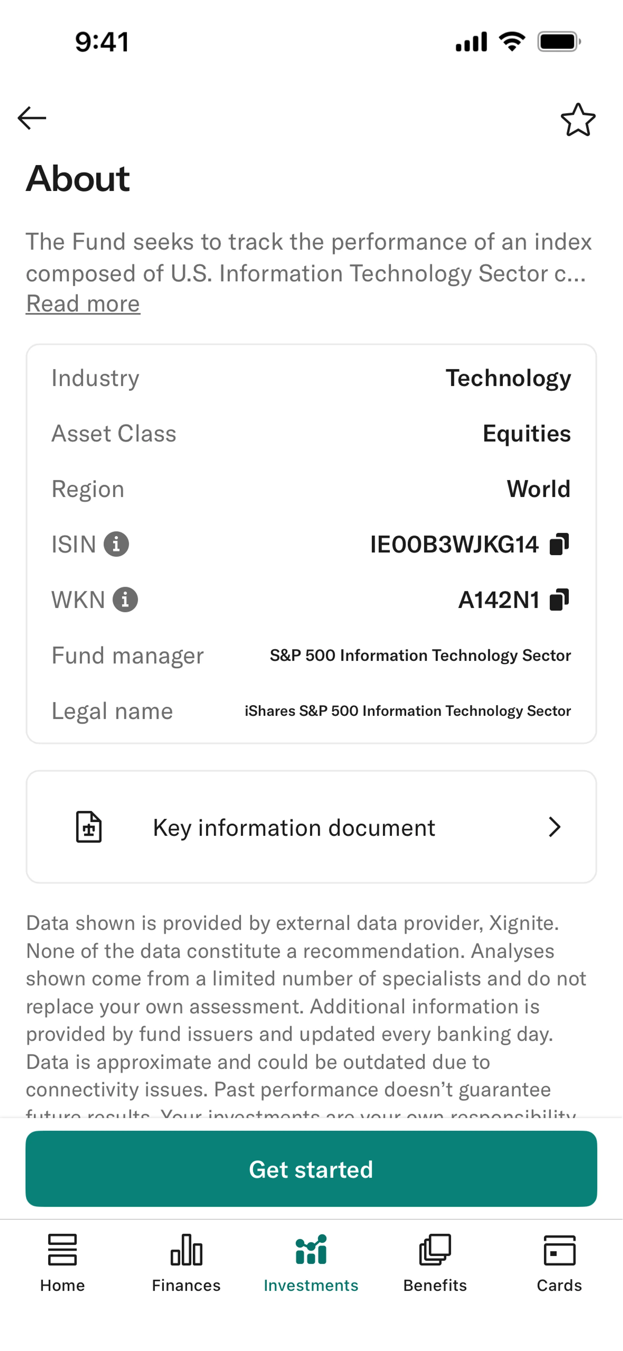Tap the Get started button
Image resolution: width=623 pixels, height=1351 pixels.
click(311, 1169)
